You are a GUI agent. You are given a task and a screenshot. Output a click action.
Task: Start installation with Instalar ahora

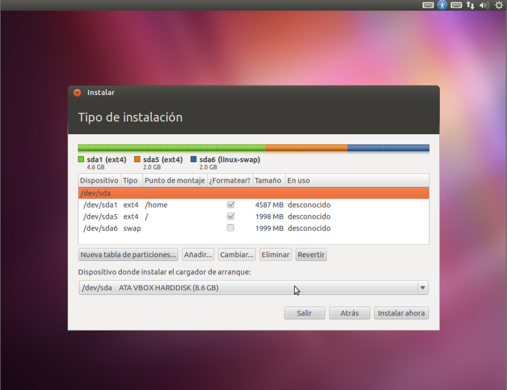point(401,313)
